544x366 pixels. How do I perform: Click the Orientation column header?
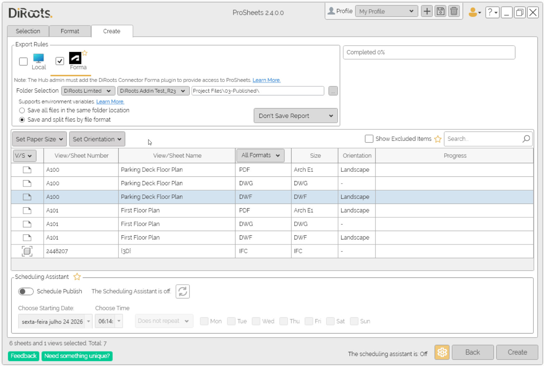357,156
